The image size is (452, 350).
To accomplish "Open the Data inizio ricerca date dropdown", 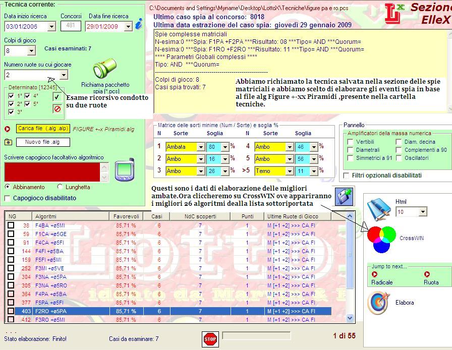I will tap(51, 27).
